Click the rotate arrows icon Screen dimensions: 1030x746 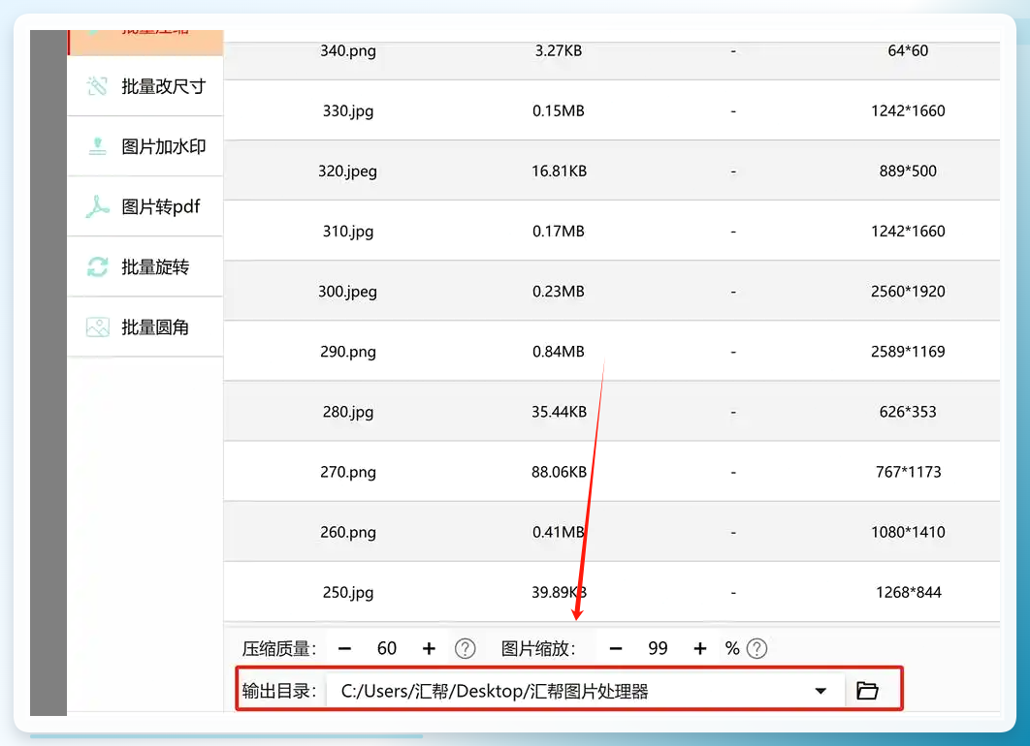point(97,267)
